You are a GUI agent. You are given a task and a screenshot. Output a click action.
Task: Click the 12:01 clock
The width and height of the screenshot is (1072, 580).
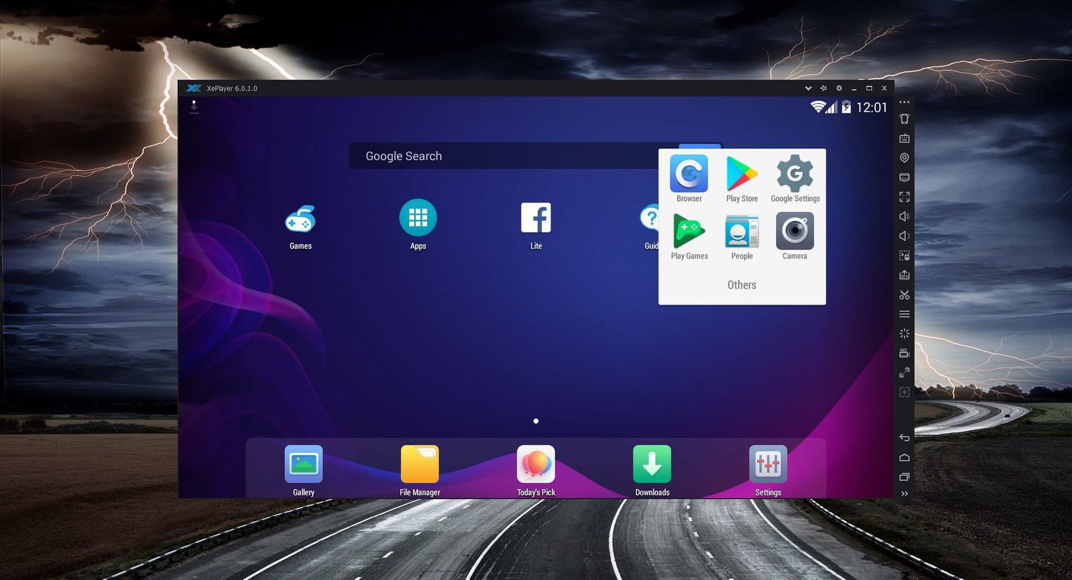[x=871, y=108]
